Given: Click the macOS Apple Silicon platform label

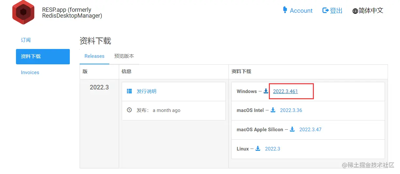Looking at the screenshot, I should (260, 130).
